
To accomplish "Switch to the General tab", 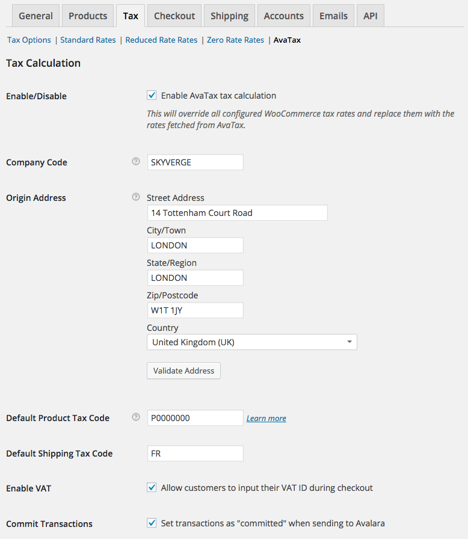I will [x=35, y=16].
